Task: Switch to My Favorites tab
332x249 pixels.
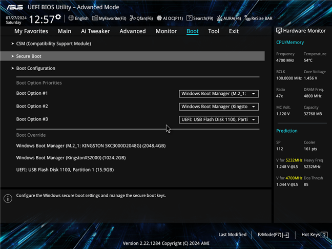Action: tap(31, 31)
